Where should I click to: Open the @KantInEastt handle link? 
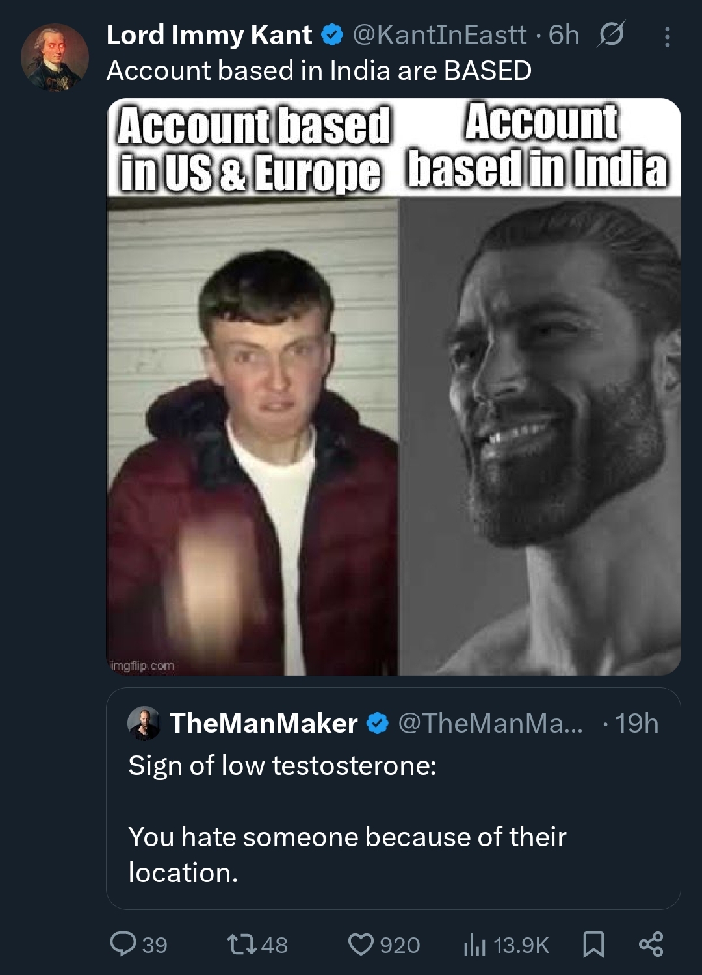coord(439,35)
